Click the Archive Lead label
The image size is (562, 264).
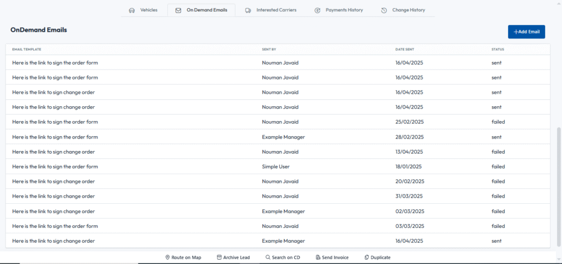coord(237,257)
